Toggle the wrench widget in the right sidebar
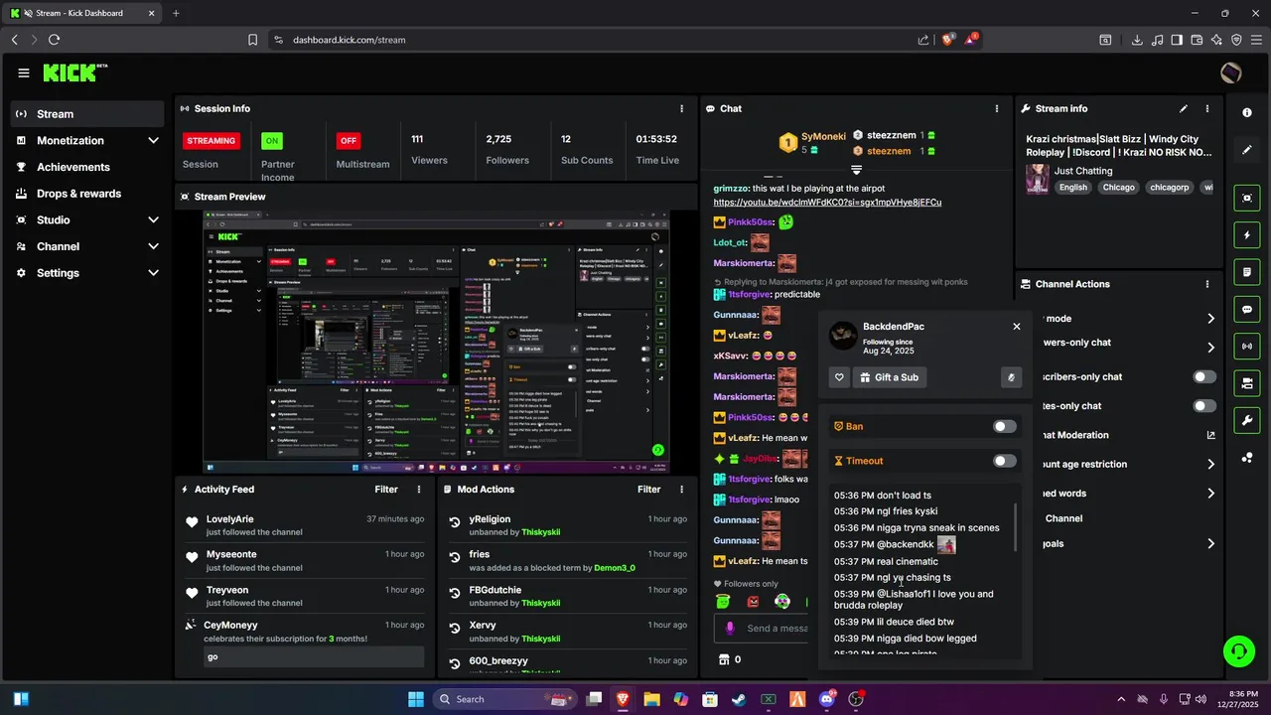This screenshot has width=1271, height=715. 1247,420
